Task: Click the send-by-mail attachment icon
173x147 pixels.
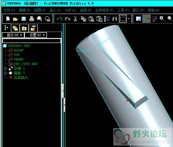Action: (40, 18)
